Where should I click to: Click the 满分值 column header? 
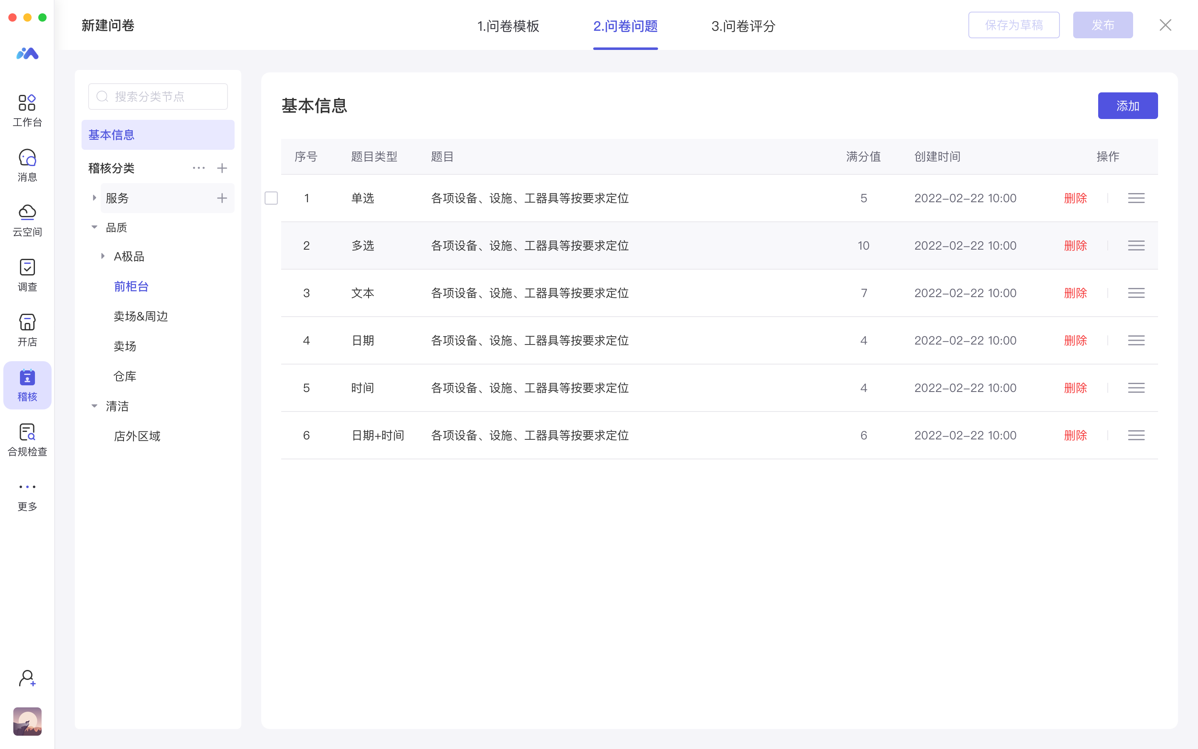point(864,156)
